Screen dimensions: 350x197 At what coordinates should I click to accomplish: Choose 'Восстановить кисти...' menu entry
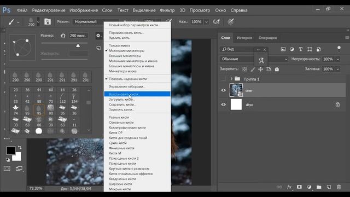(137, 94)
